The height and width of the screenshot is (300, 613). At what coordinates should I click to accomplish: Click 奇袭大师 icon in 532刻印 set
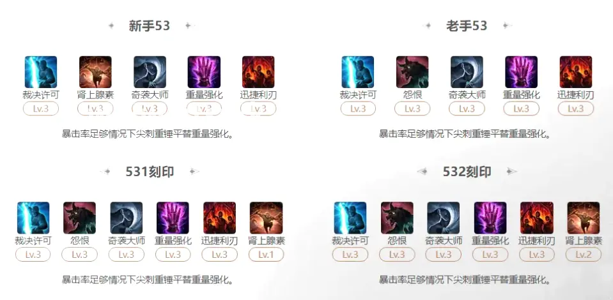point(444,218)
